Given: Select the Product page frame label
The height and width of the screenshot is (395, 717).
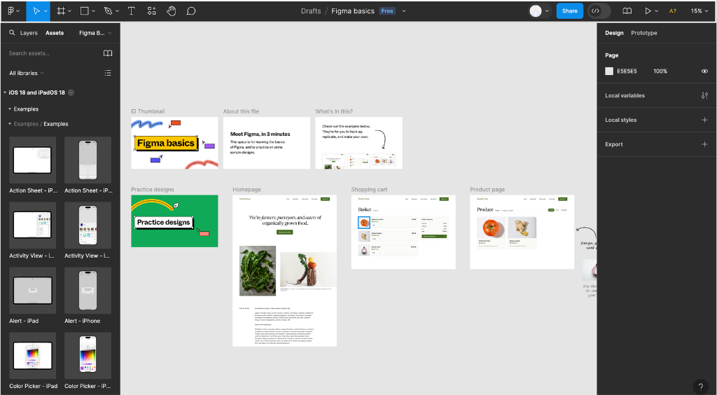Looking at the screenshot, I should tap(487, 189).
